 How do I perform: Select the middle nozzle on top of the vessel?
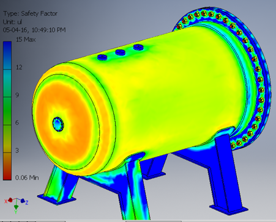pyautogui.click(x=121, y=52)
